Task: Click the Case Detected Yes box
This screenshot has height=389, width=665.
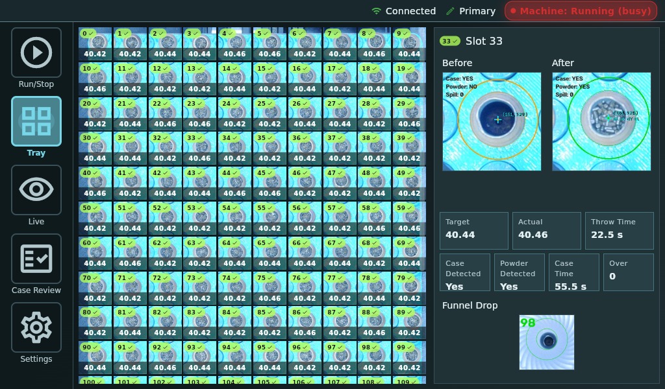Action: tap(465, 272)
